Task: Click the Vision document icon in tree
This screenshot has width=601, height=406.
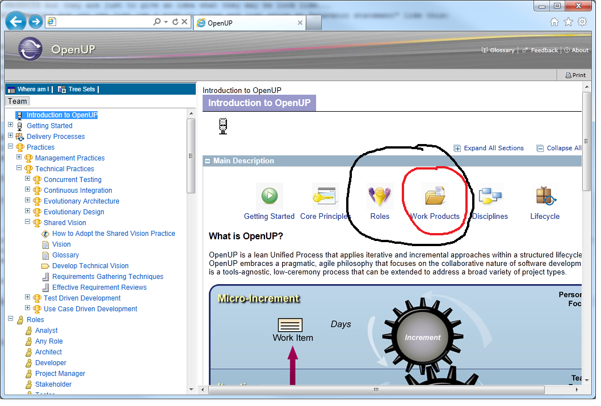Action: (45, 244)
